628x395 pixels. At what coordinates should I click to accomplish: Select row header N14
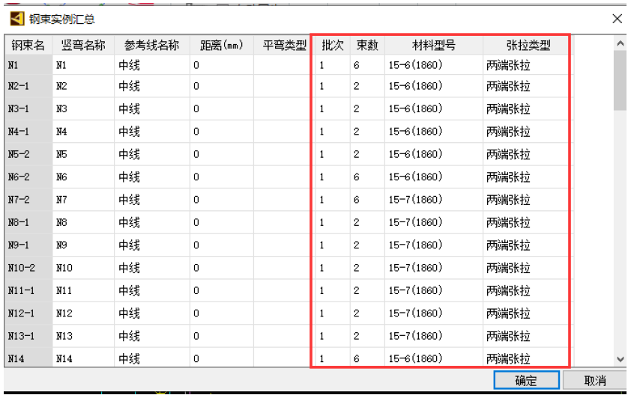tap(28, 358)
